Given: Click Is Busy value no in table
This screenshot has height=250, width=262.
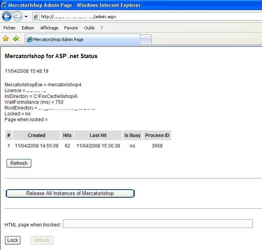Looking at the screenshot, I should (132, 146).
